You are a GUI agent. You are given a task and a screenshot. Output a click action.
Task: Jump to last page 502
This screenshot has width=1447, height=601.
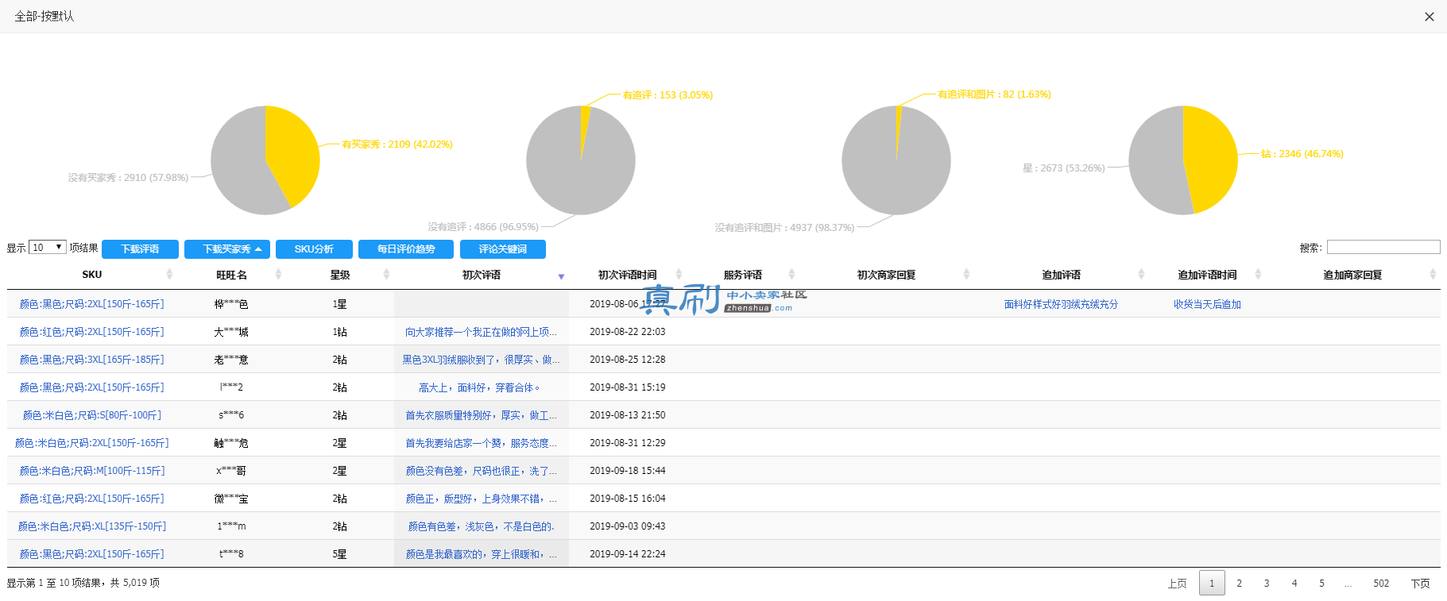pyautogui.click(x=1381, y=583)
